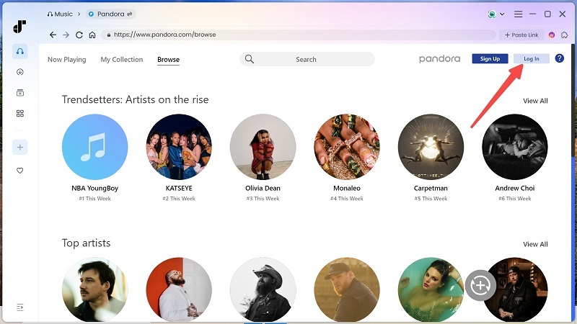Open the four-squares toolbox icon in sidebar

(x=20, y=113)
